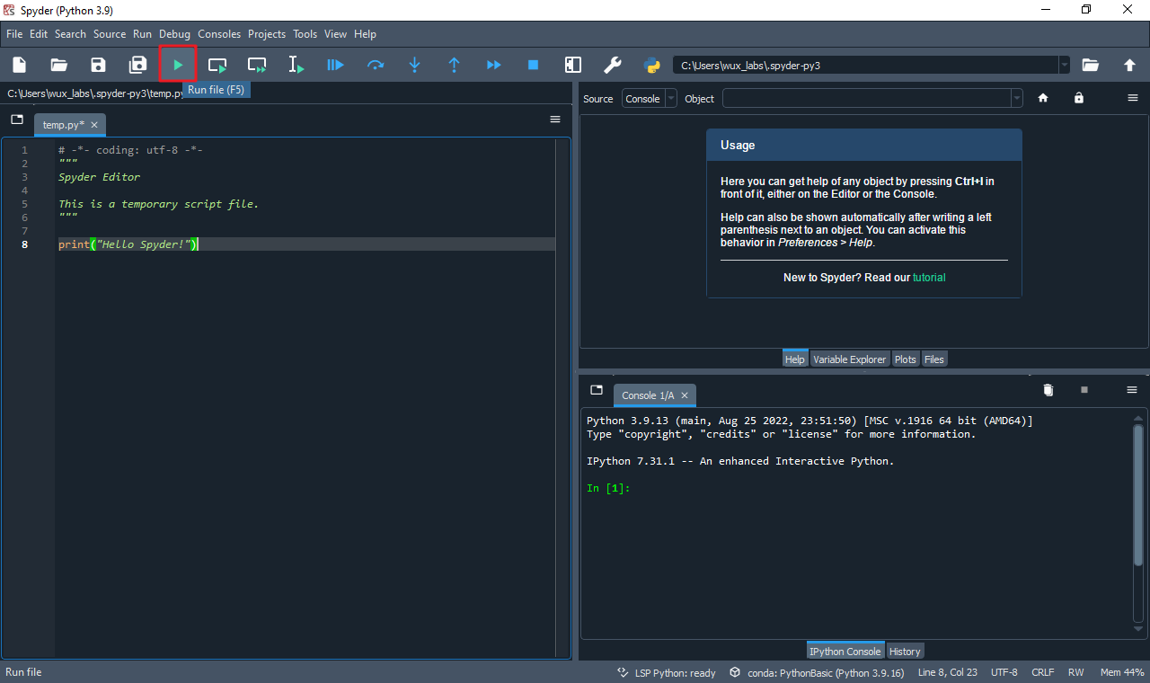
Task: Switch to the Plots tab
Action: [905, 359]
